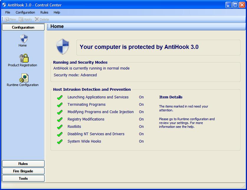Image resolution: width=247 pixels, height=190 pixels.
Task: Click the Apply toolbar icon
Action: [21, 19]
